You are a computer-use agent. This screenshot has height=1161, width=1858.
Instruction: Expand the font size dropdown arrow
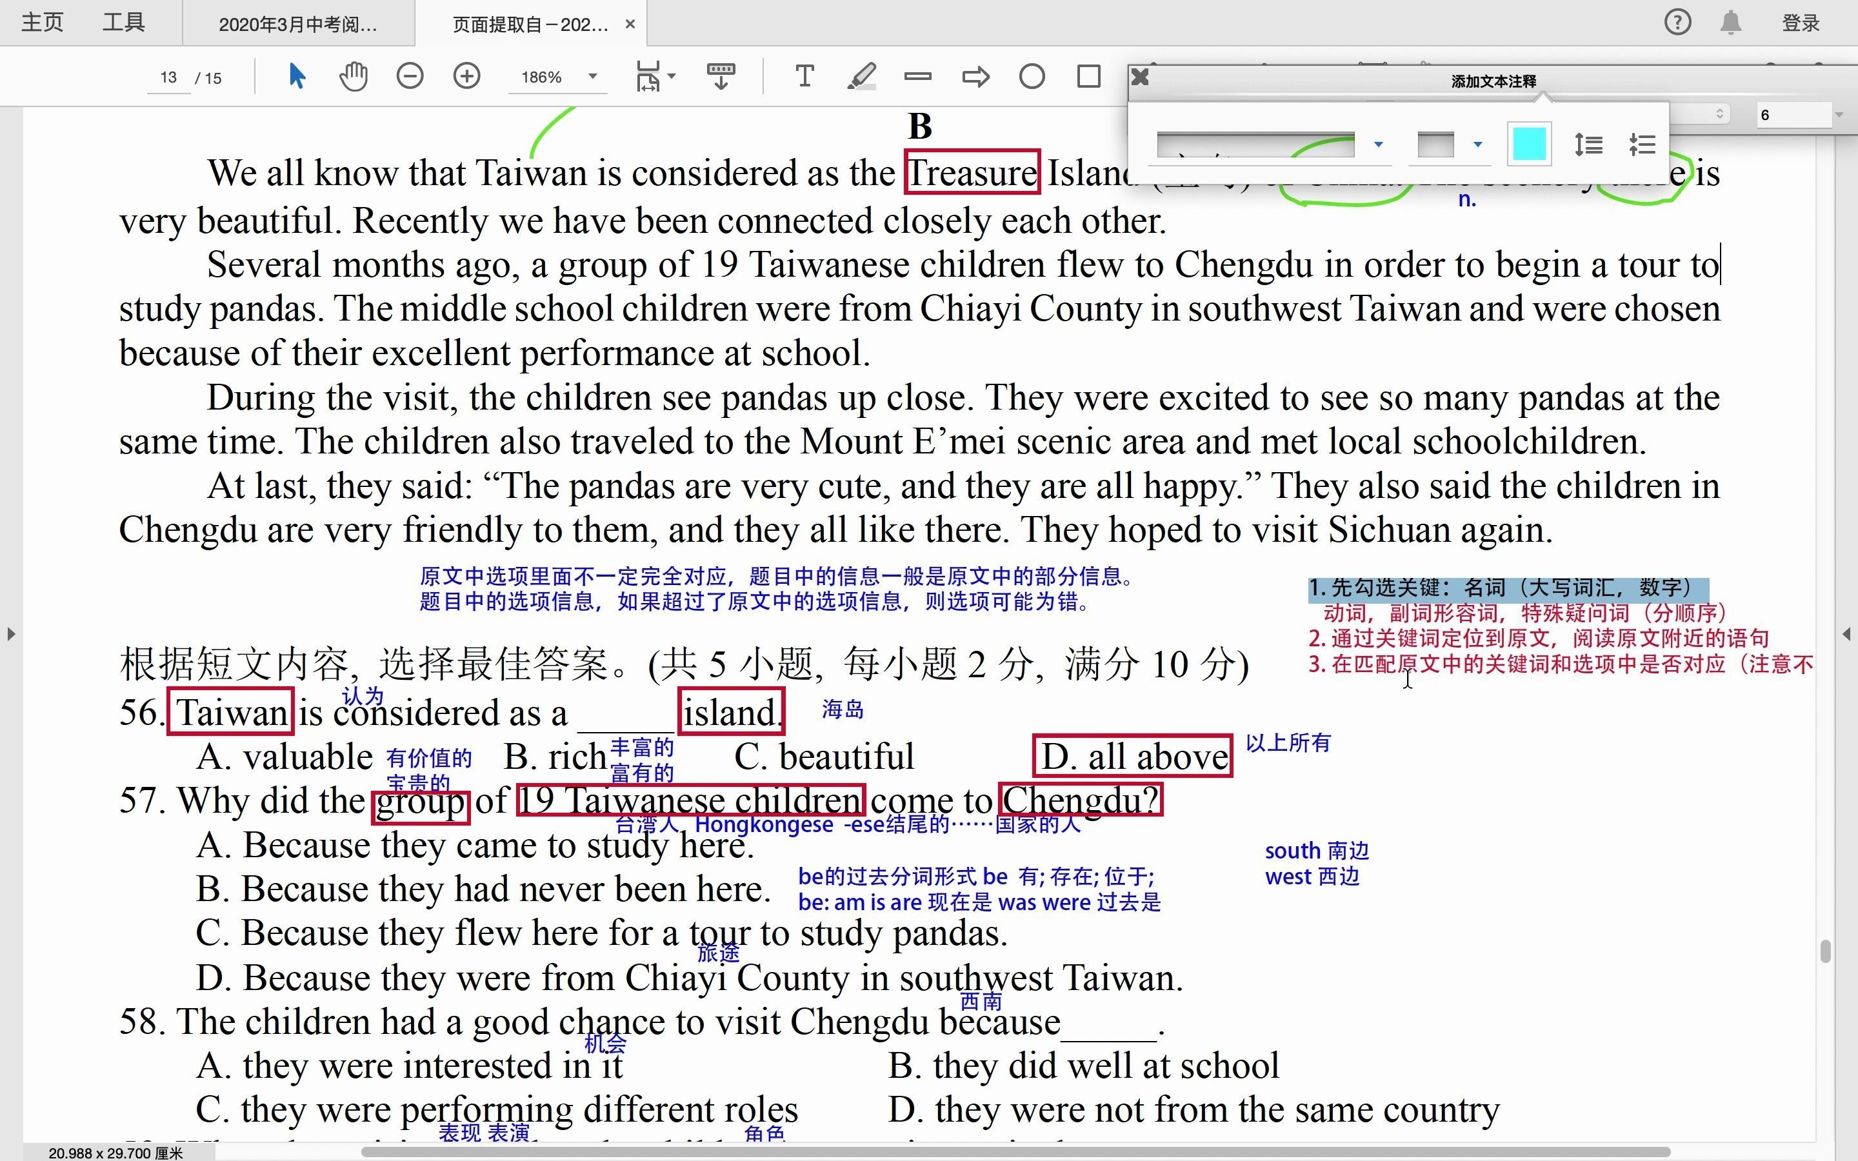click(x=1477, y=144)
